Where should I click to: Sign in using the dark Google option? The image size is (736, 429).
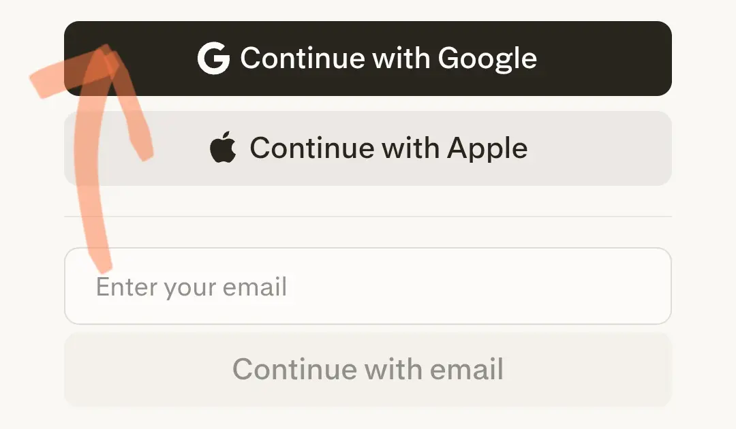[x=368, y=59]
